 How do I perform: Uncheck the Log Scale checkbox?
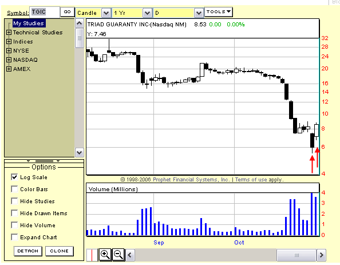pos(14,177)
